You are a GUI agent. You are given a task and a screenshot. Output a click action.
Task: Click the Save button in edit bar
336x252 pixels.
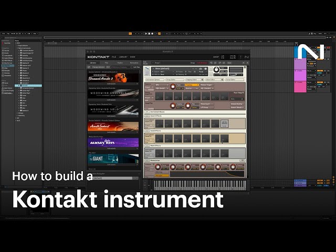[229, 63]
